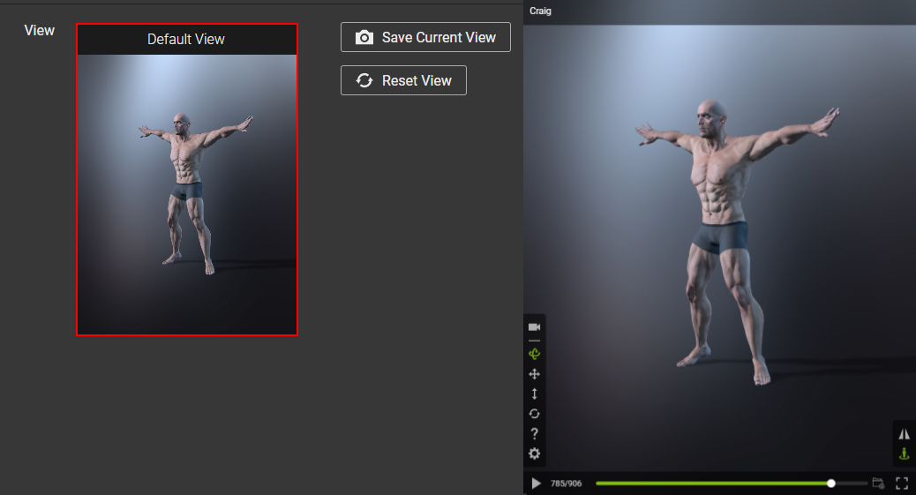The width and height of the screenshot is (916, 495).
Task: Click the reset camera circular arrows icon
Action: 534,414
